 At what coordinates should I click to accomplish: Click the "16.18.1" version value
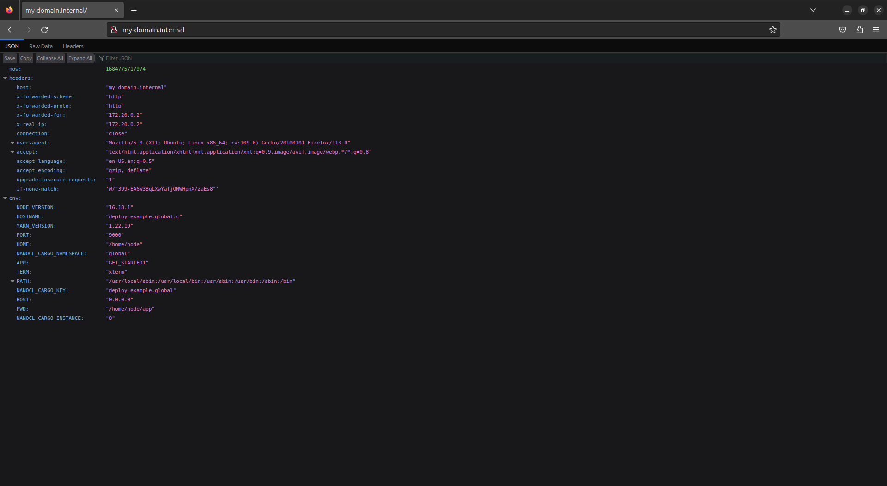[x=120, y=208]
